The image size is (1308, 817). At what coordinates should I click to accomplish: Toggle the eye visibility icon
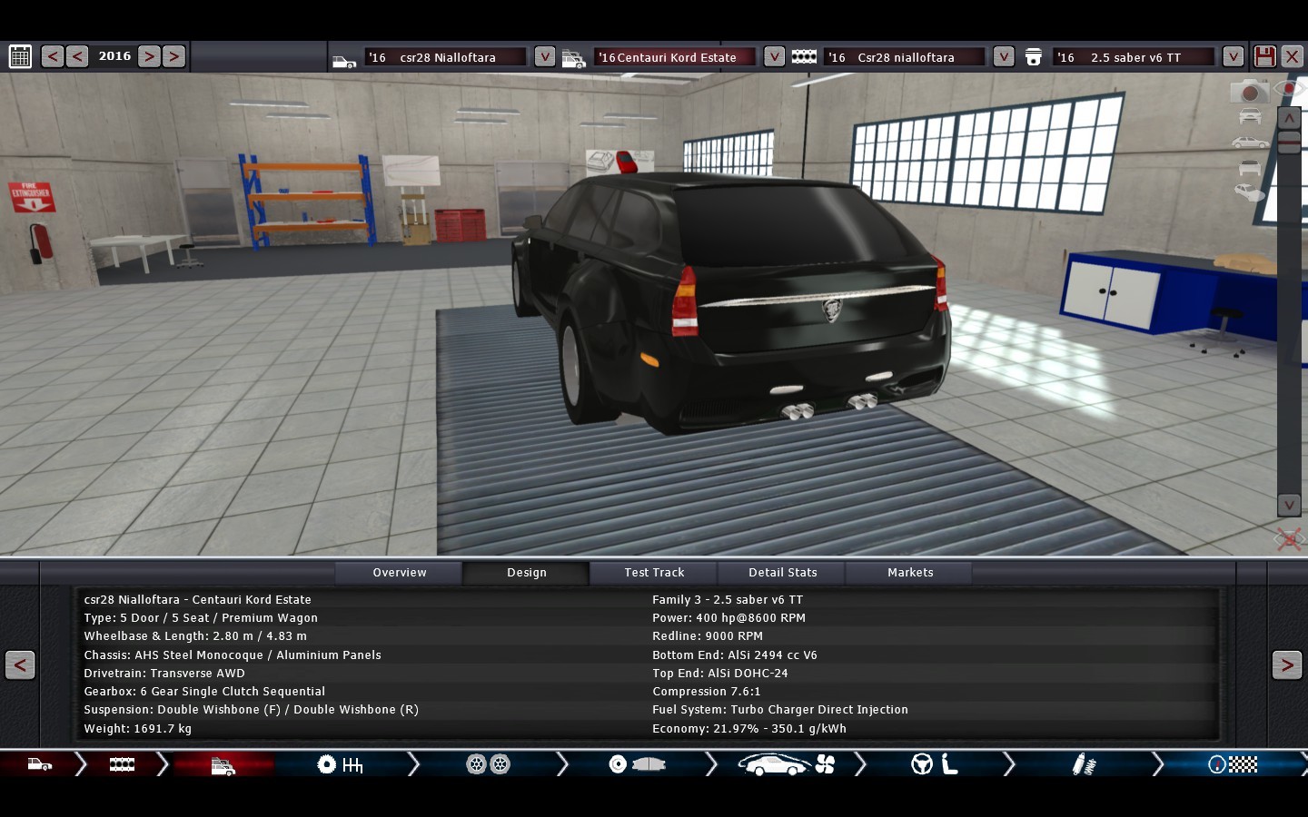click(x=1289, y=88)
